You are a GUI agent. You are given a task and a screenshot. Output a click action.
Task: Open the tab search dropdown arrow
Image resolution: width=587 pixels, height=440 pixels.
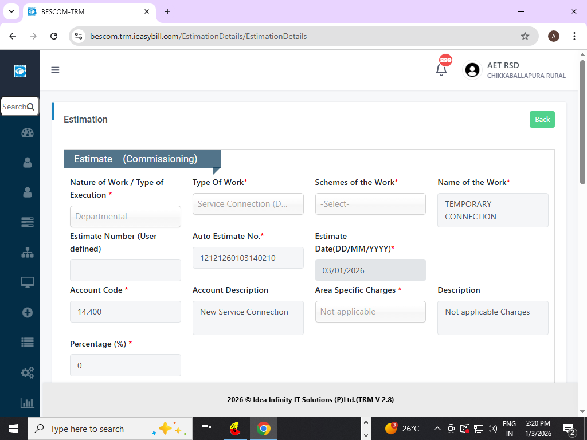click(11, 11)
